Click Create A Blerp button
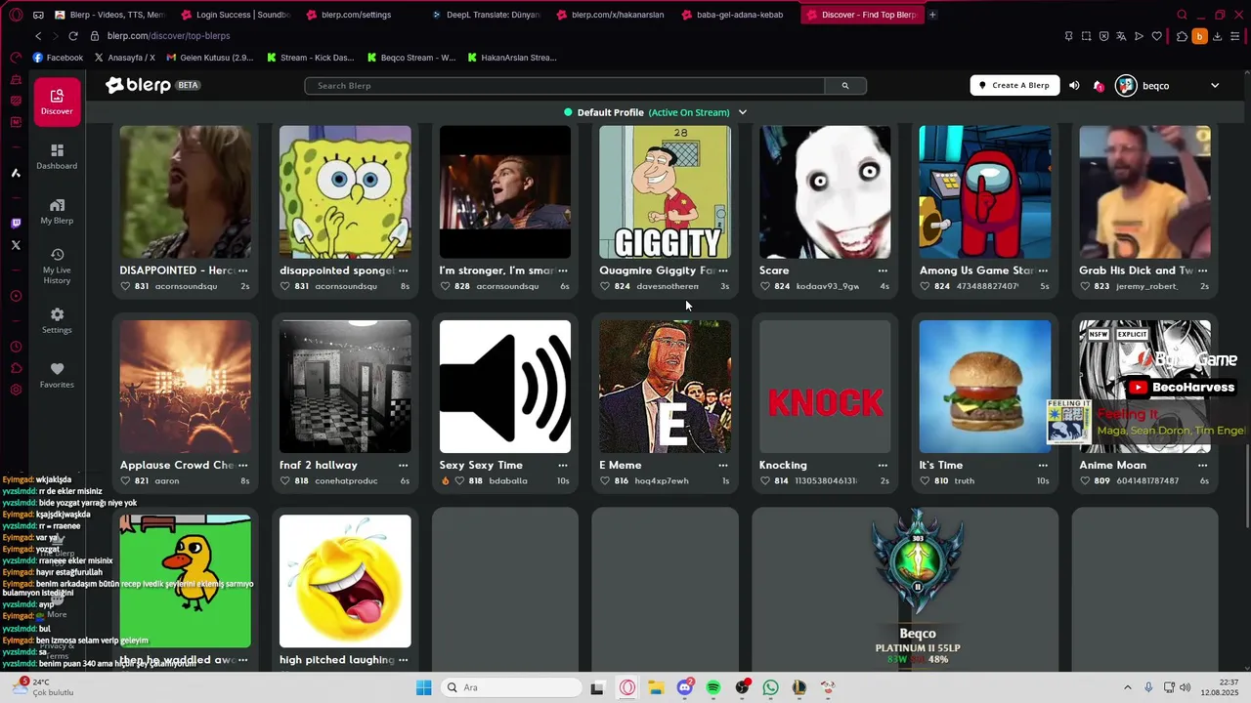 1014,86
